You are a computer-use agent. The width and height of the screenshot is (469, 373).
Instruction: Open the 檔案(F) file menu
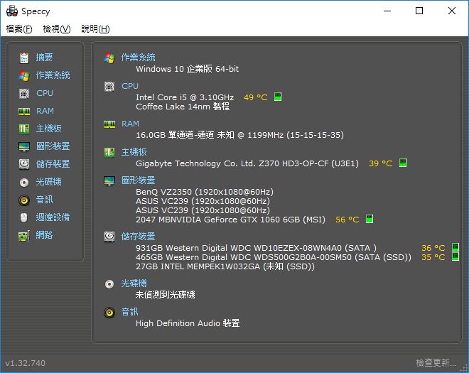pyautogui.click(x=19, y=29)
